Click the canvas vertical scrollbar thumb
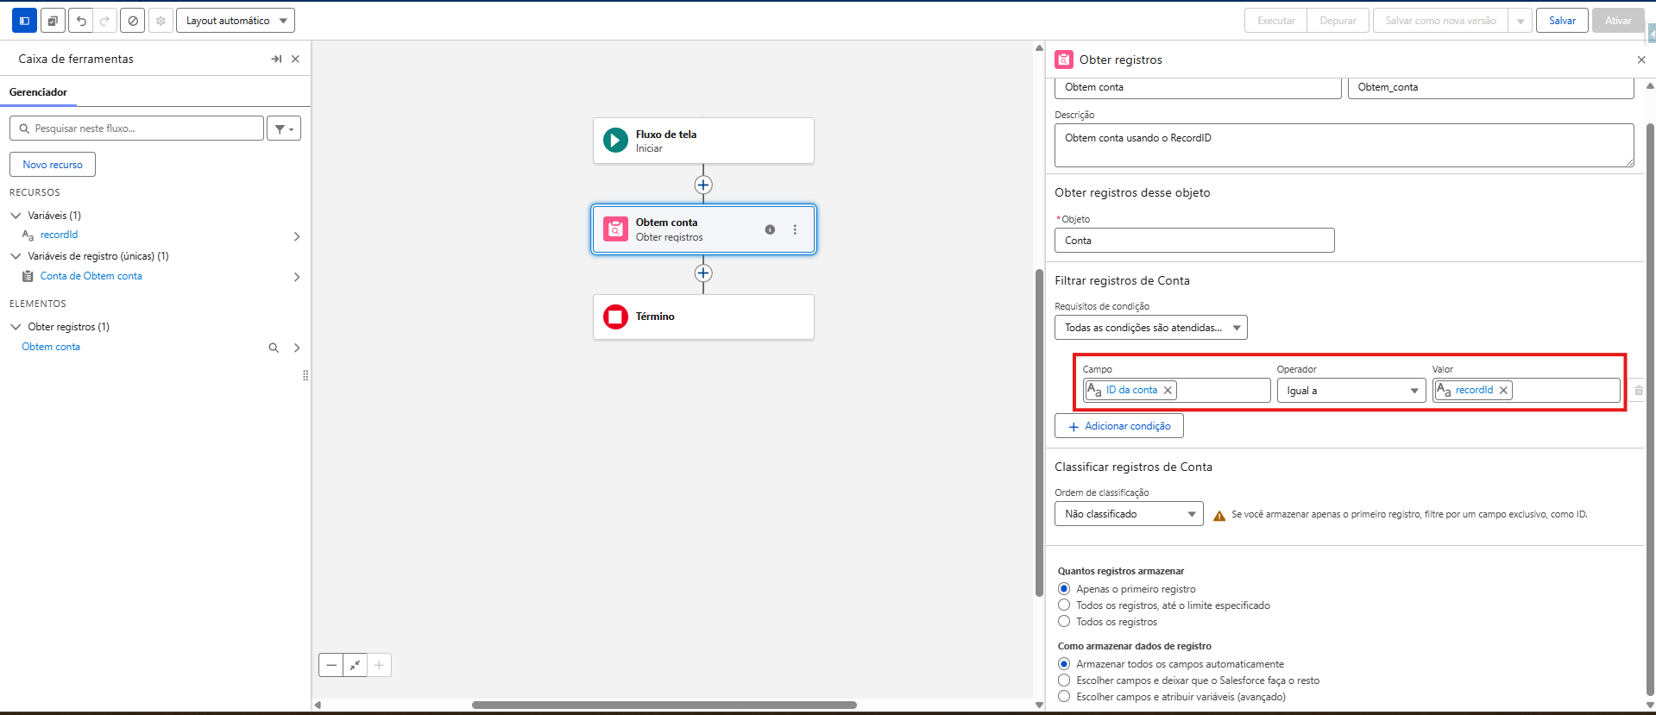The height and width of the screenshot is (715, 1656). click(x=1039, y=433)
